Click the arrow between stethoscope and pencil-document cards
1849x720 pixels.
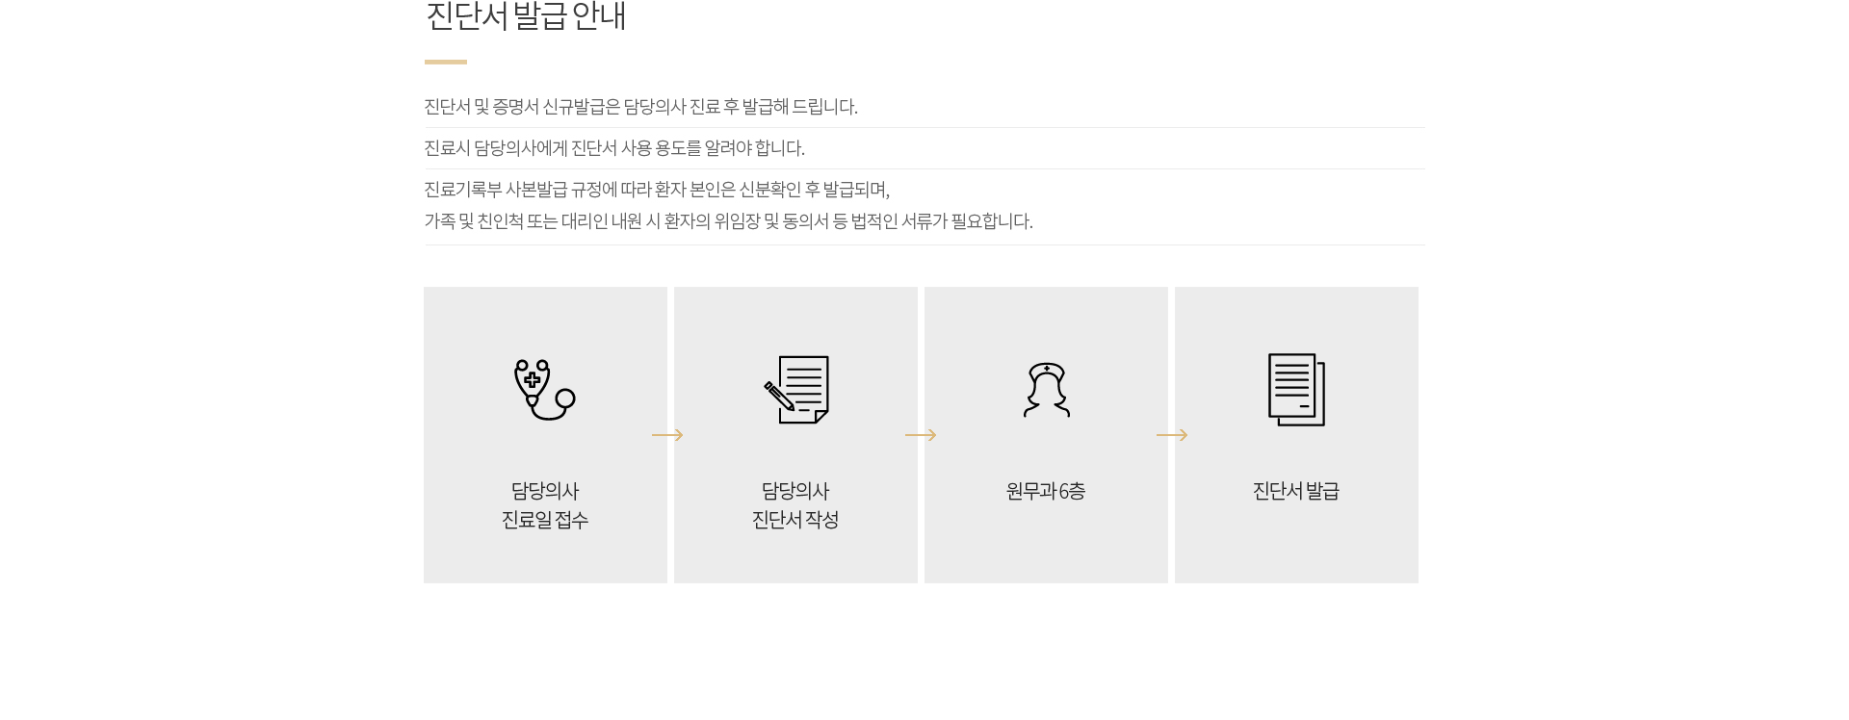tap(667, 435)
